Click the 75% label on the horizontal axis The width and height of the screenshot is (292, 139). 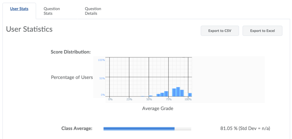(x=169, y=99)
